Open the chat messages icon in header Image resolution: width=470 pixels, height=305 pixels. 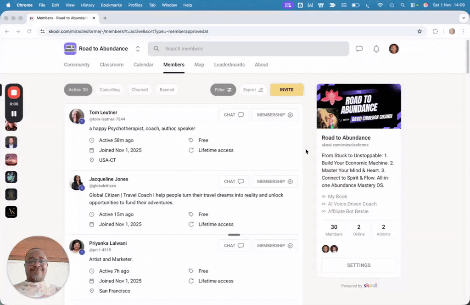(x=359, y=49)
